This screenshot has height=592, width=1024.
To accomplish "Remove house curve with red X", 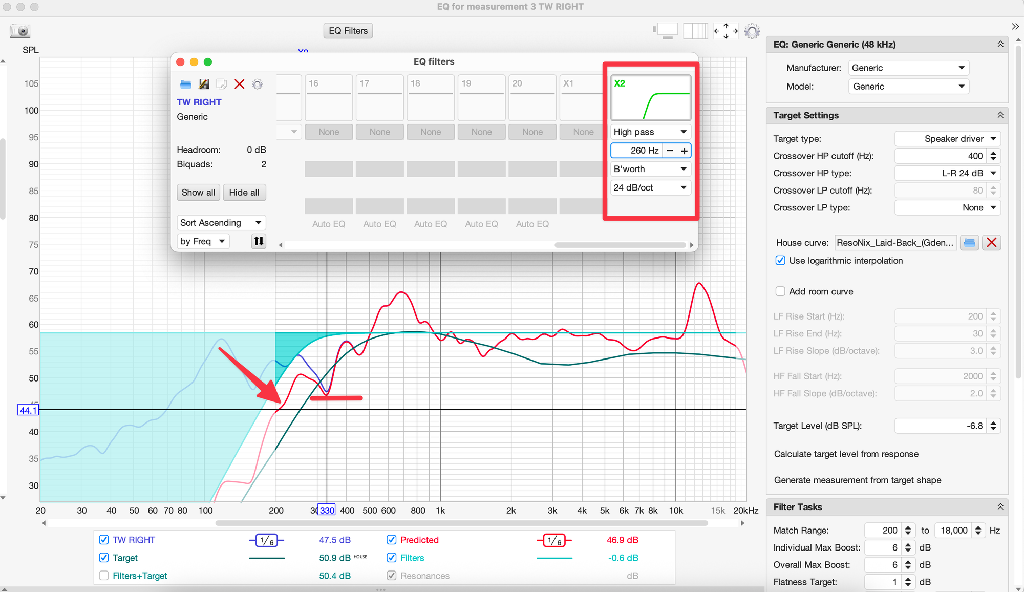I will pos(991,243).
